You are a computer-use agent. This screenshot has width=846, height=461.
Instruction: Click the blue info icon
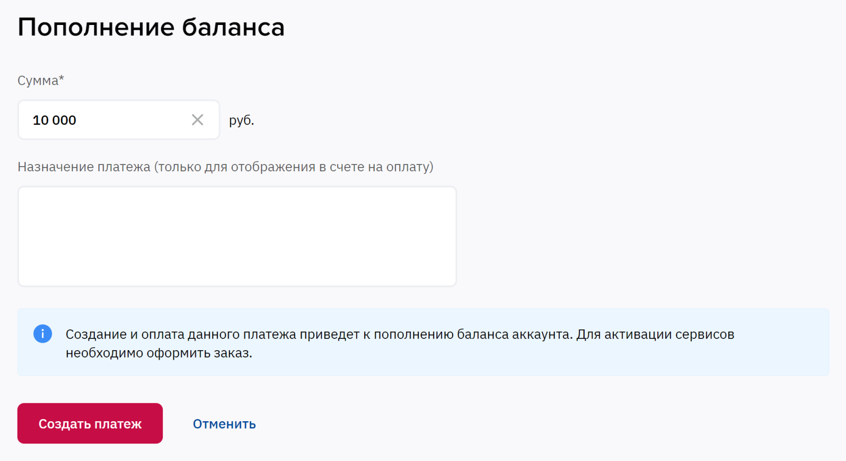coord(43,334)
